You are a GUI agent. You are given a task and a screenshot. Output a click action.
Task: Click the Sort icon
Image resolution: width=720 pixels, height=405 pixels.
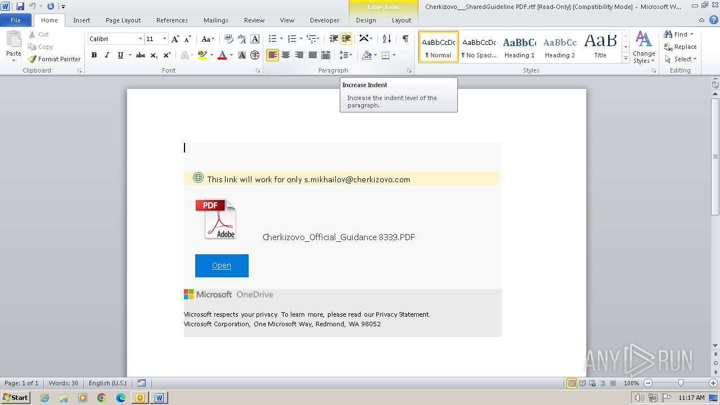click(x=386, y=39)
